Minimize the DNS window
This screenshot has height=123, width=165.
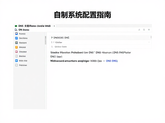(139, 30)
